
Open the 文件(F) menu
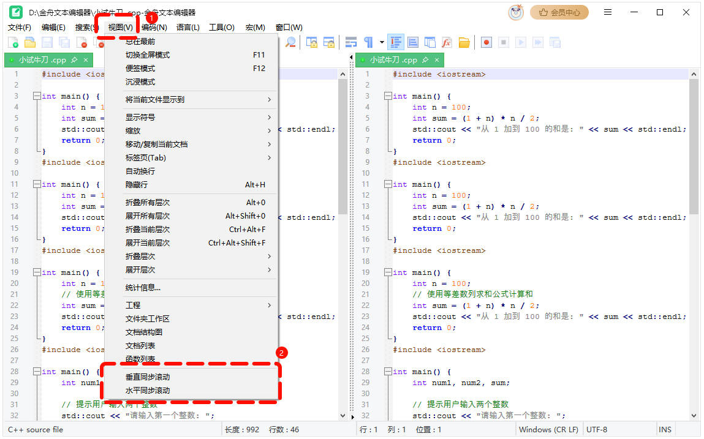click(x=20, y=28)
